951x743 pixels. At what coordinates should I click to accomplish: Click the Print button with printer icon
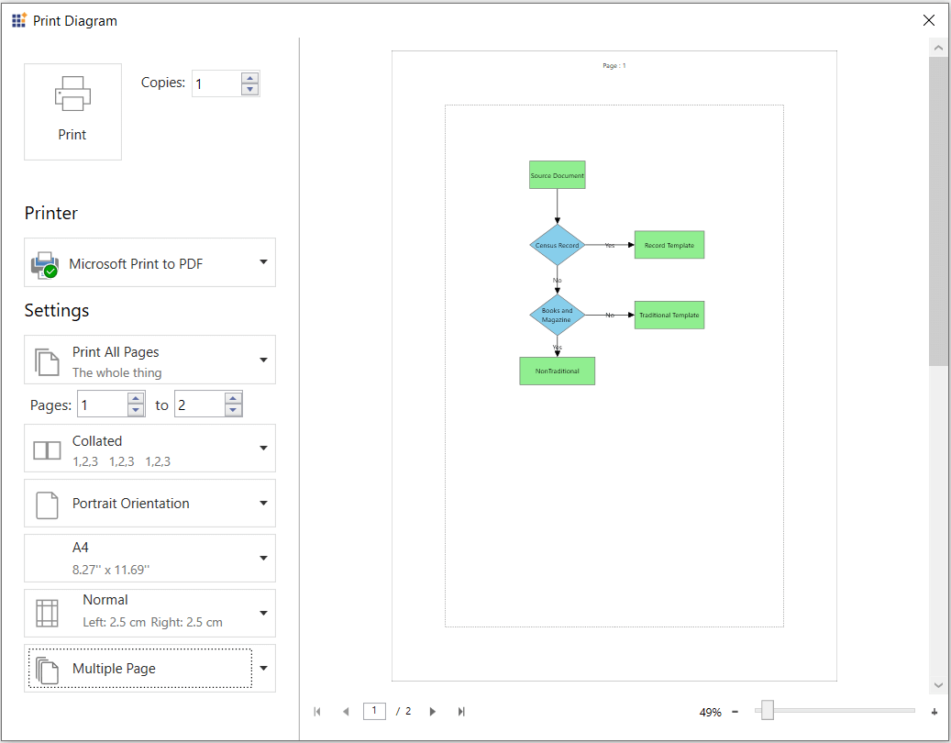72,112
